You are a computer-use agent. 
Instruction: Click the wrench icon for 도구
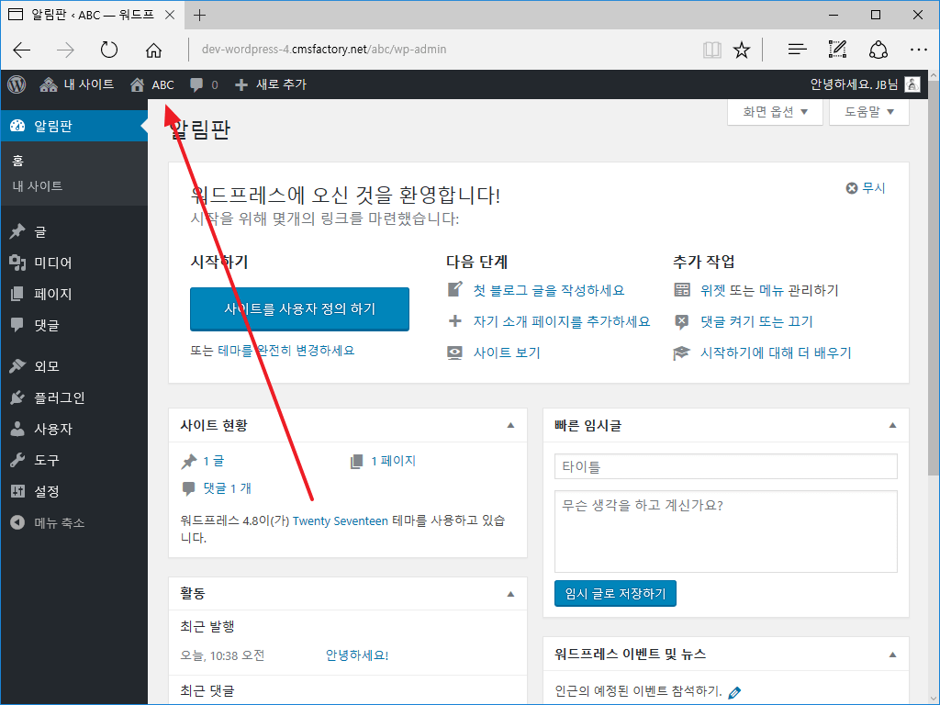(17, 460)
